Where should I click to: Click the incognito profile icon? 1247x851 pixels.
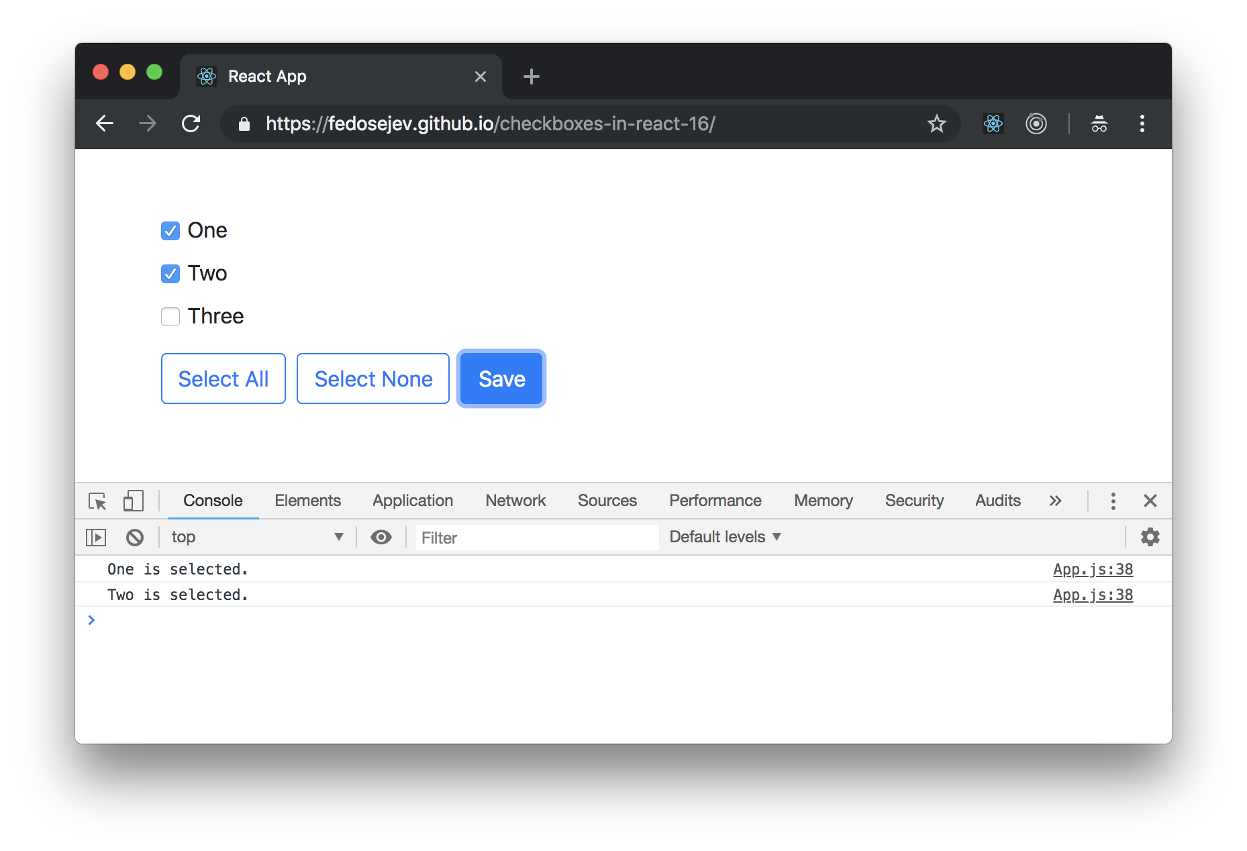pyautogui.click(x=1099, y=123)
